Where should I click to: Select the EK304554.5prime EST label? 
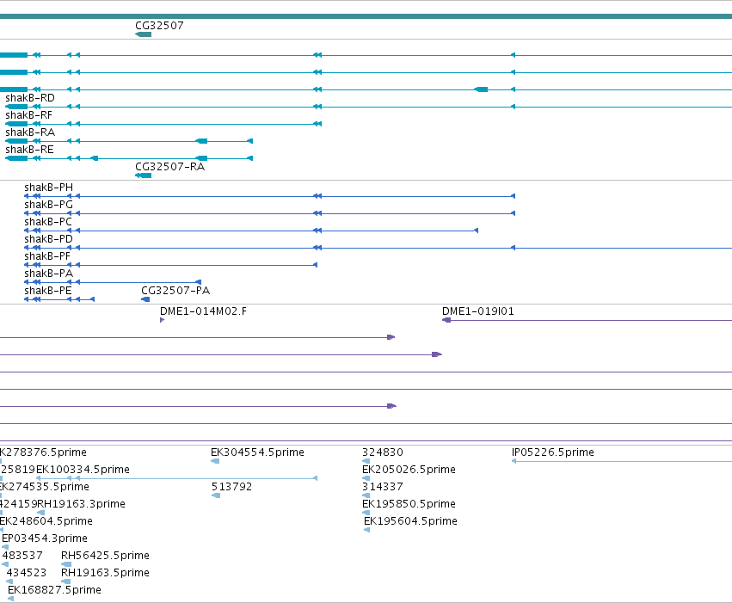click(257, 452)
